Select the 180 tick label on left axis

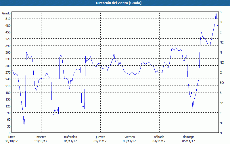(x=7, y=93)
